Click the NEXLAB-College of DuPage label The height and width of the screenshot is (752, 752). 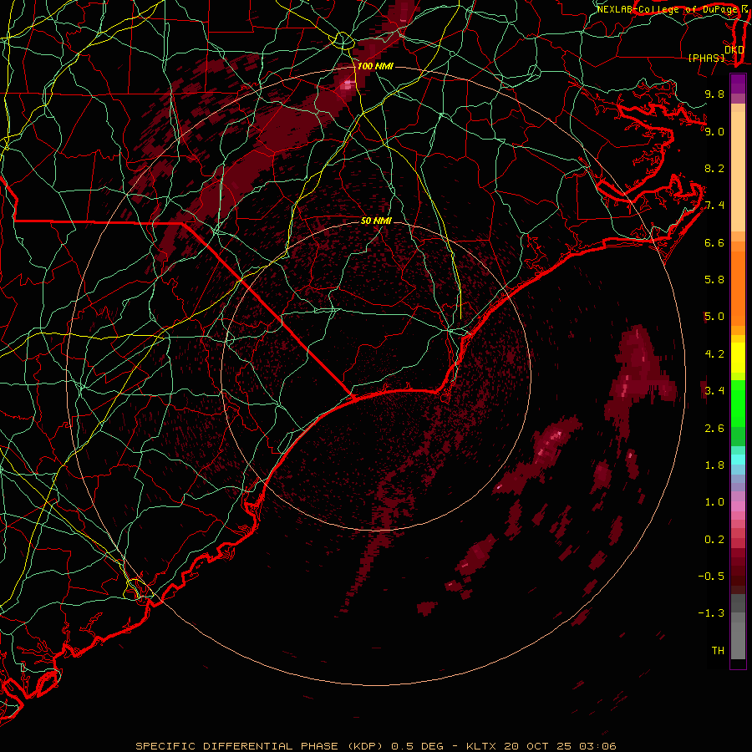tap(667, 9)
